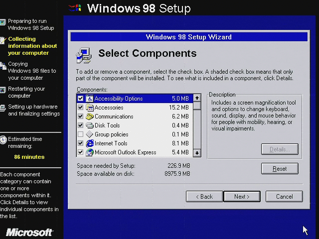The image size is (319, 239).
Task: Click the Setting up hardware step icon
Action: pos(2,108)
